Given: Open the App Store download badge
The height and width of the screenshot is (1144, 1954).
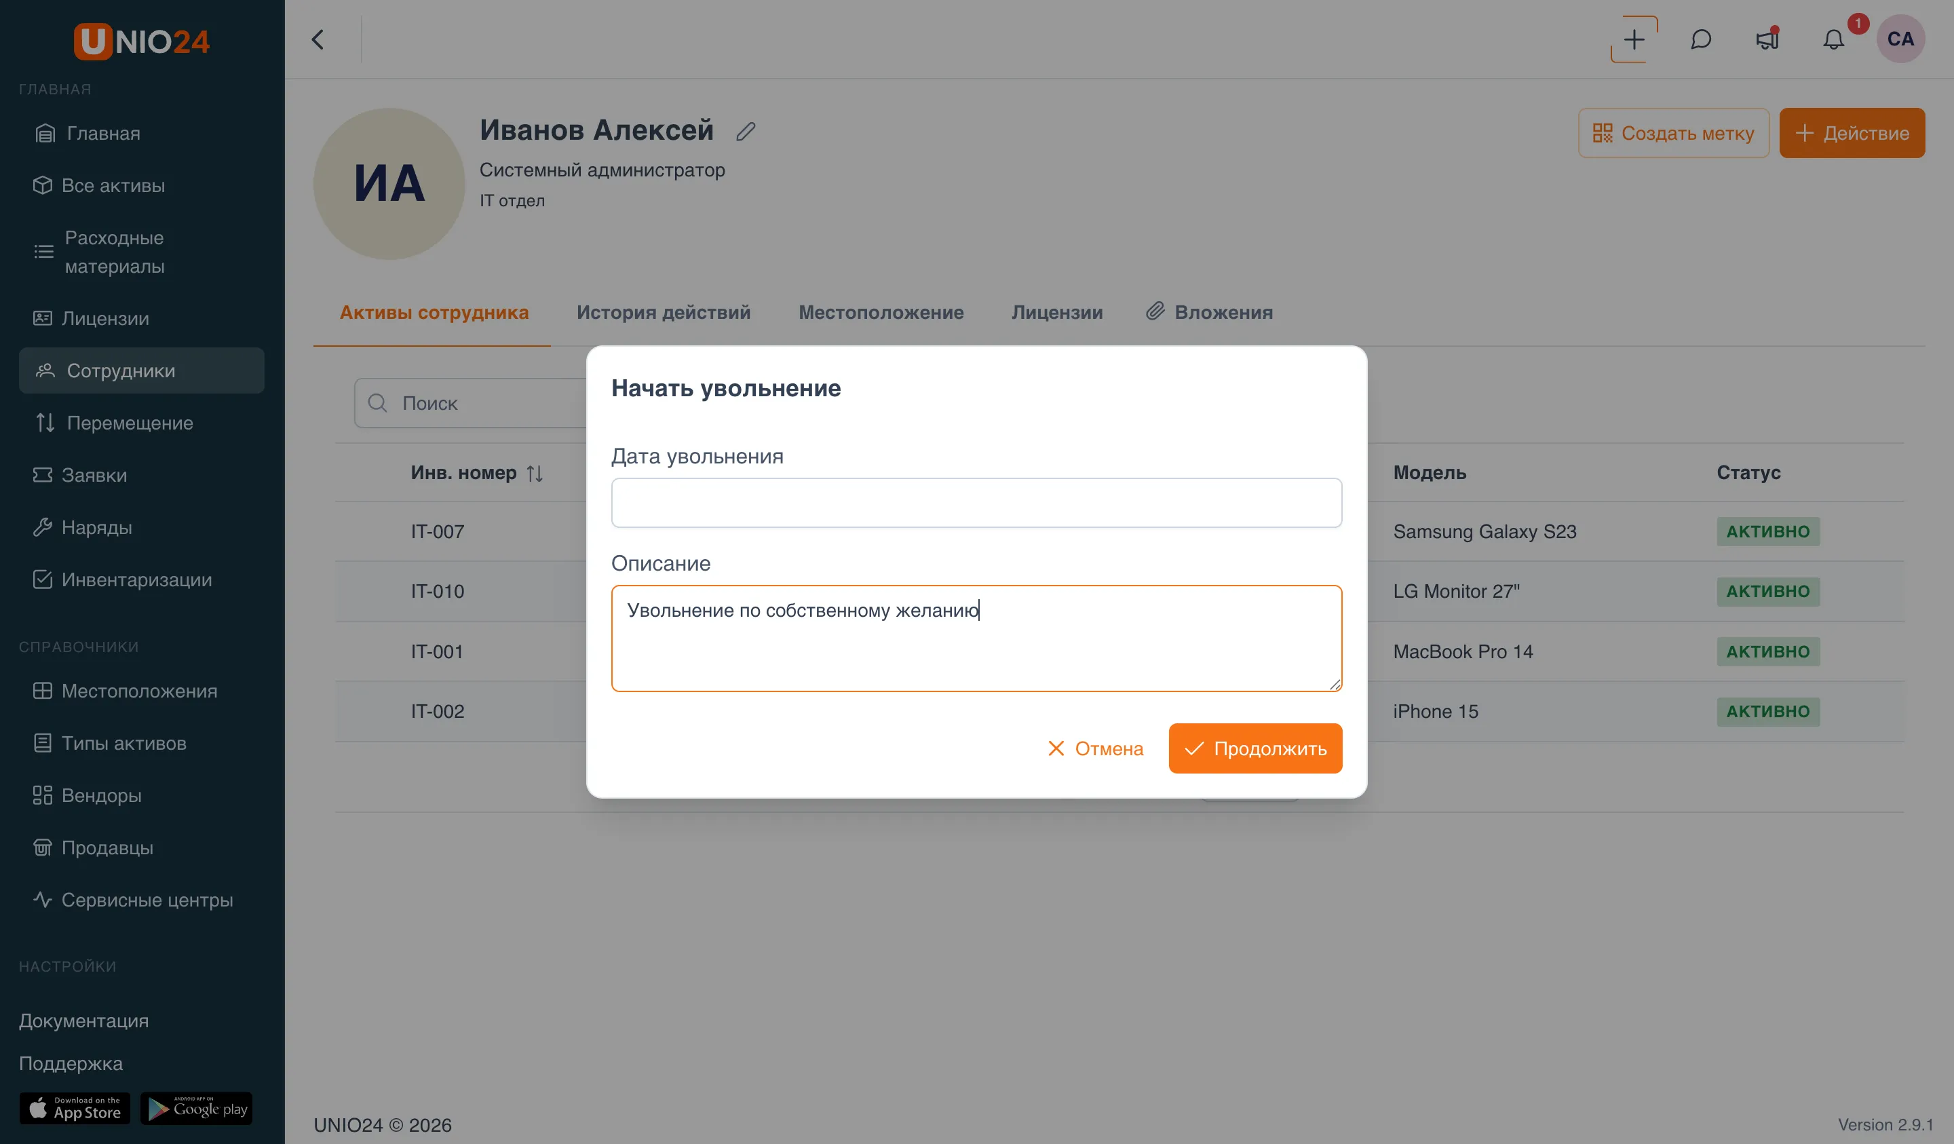Looking at the screenshot, I should [75, 1108].
